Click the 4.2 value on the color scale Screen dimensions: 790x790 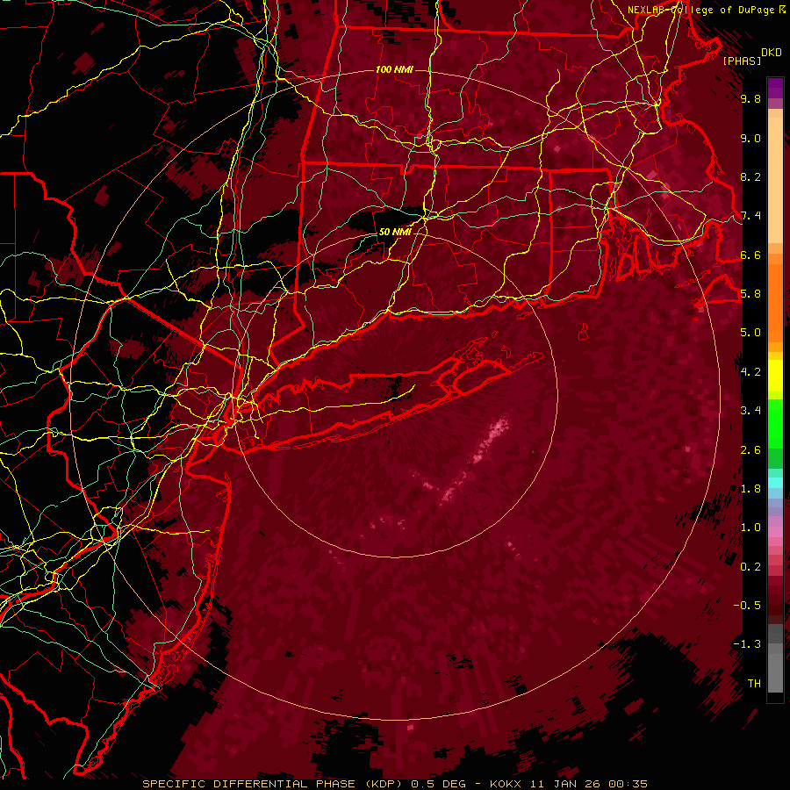[x=750, y=372]
